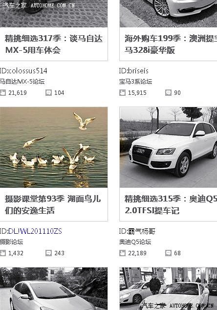The width and height of the screenshot is (217, 310).
Task: Click the comment icon beside 243
Action: (x=48, y=253)
